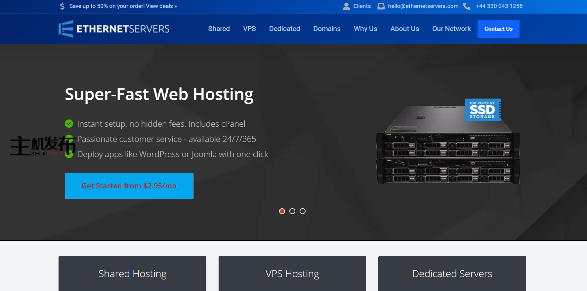Click the Clients user profile icon

pyautogui.click(x=346, y=6)
